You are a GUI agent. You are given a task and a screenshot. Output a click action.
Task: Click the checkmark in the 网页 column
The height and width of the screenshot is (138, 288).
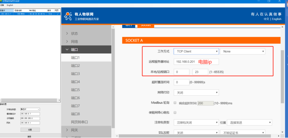[58, 14]
